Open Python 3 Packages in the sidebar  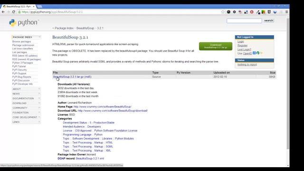(x=22, y=63)
